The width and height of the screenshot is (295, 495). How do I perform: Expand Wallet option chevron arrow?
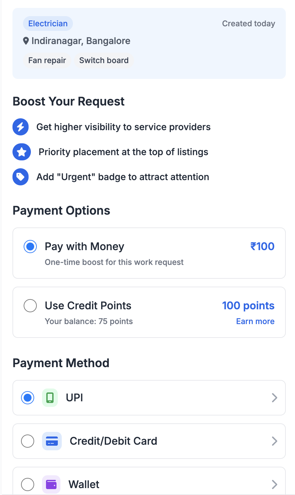(275, 484)
